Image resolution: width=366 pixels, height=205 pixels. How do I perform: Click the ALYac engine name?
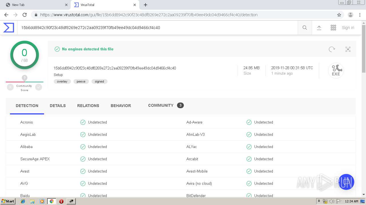coord(192,147)
